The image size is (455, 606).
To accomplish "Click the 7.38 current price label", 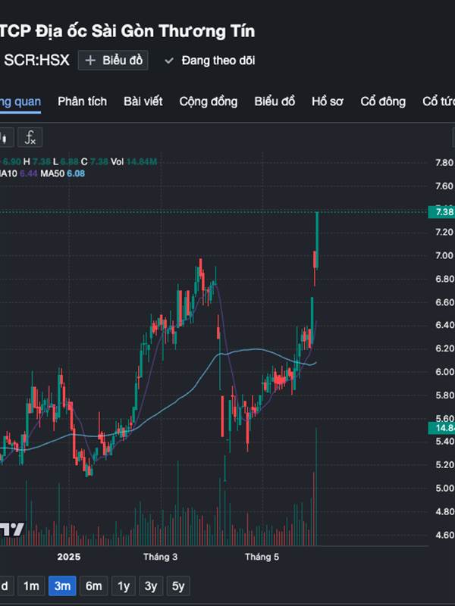I will [441, 212].
